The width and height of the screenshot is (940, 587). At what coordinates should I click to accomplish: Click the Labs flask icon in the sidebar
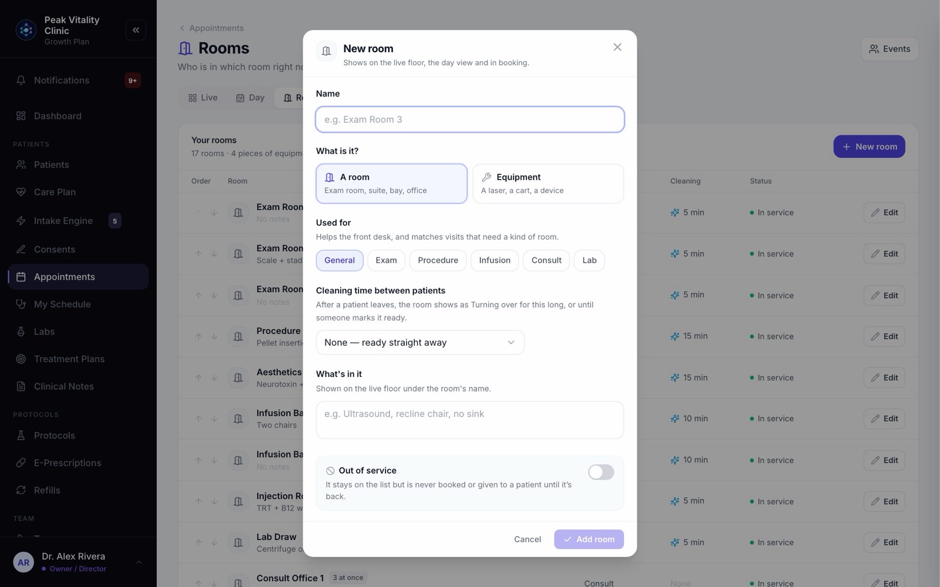(x=21, y=332)
